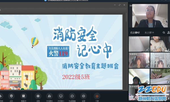Switch to the 未上课14 tab
Viewport: 170px width, 102px height.
point(149,33)
